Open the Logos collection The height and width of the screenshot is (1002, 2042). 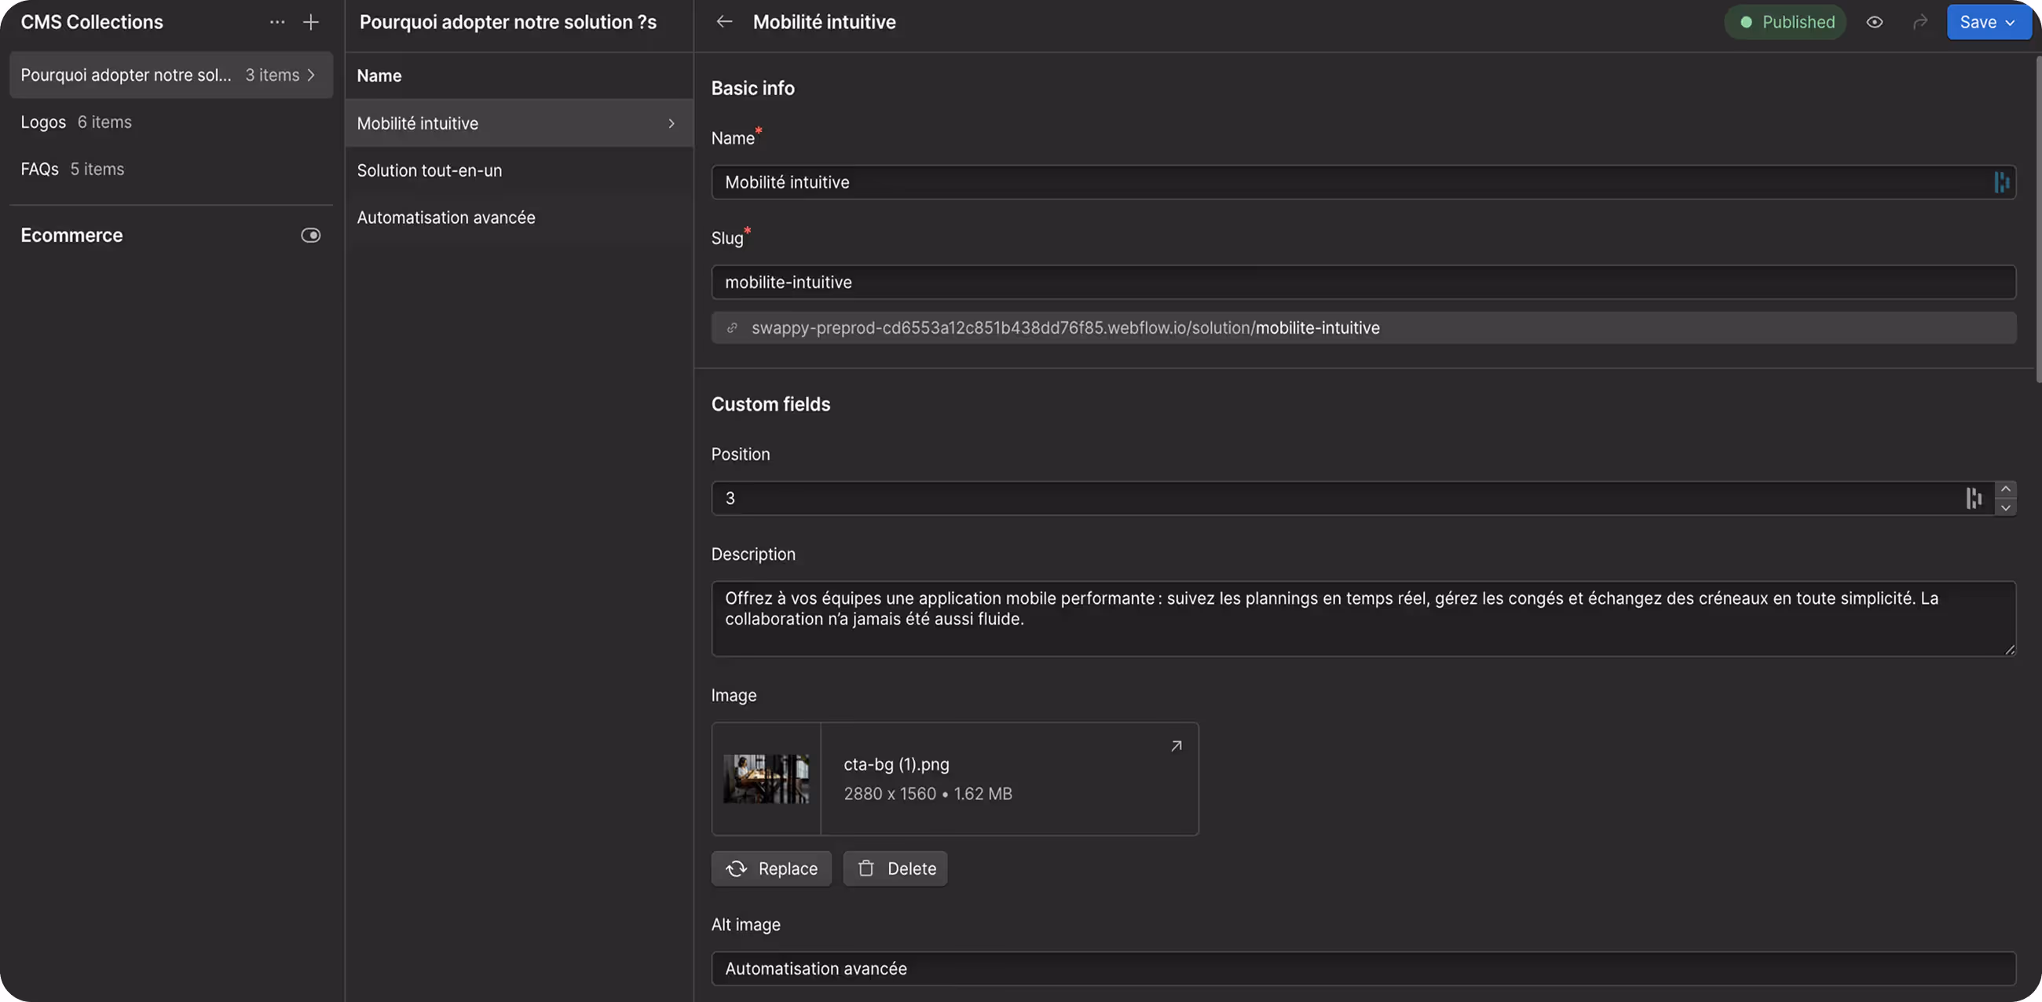coord(44,122)
